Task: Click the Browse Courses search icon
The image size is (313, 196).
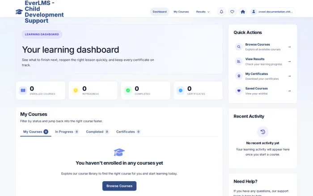Action: pos(239,47)
